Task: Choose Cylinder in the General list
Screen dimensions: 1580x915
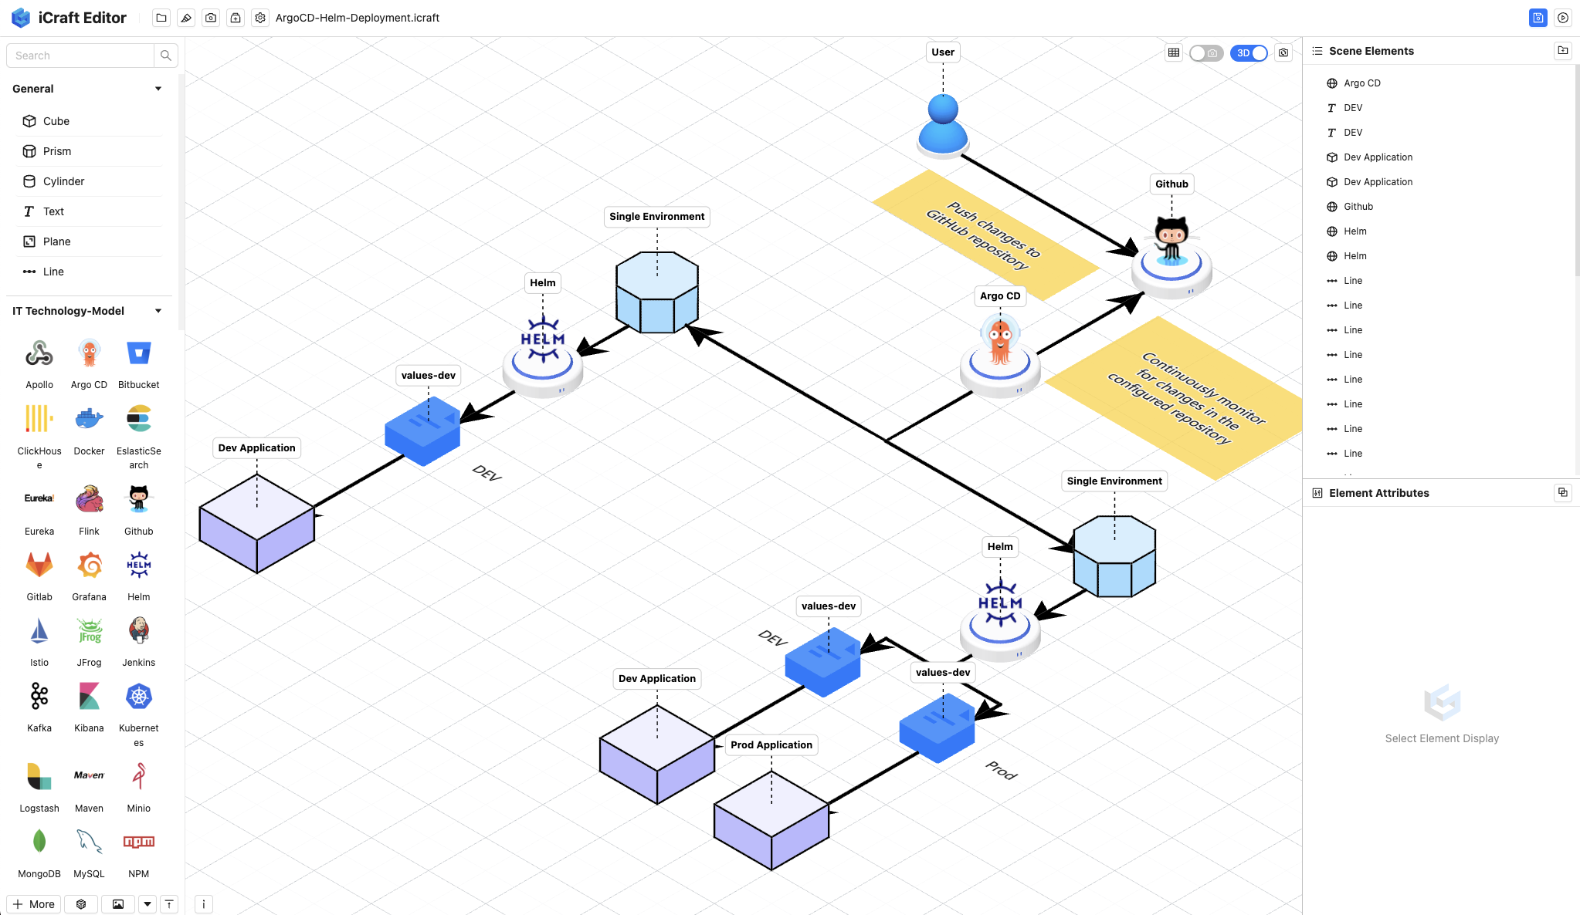Action: [89, 181]
